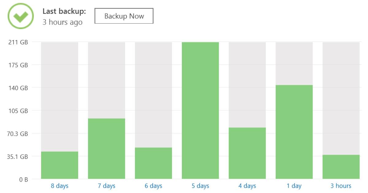Click the green bar for 7 days
This screenshot has height=193, width=368.
(x=106, y=149)
